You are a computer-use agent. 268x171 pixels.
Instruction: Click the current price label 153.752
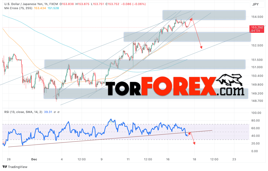point(257,28)
